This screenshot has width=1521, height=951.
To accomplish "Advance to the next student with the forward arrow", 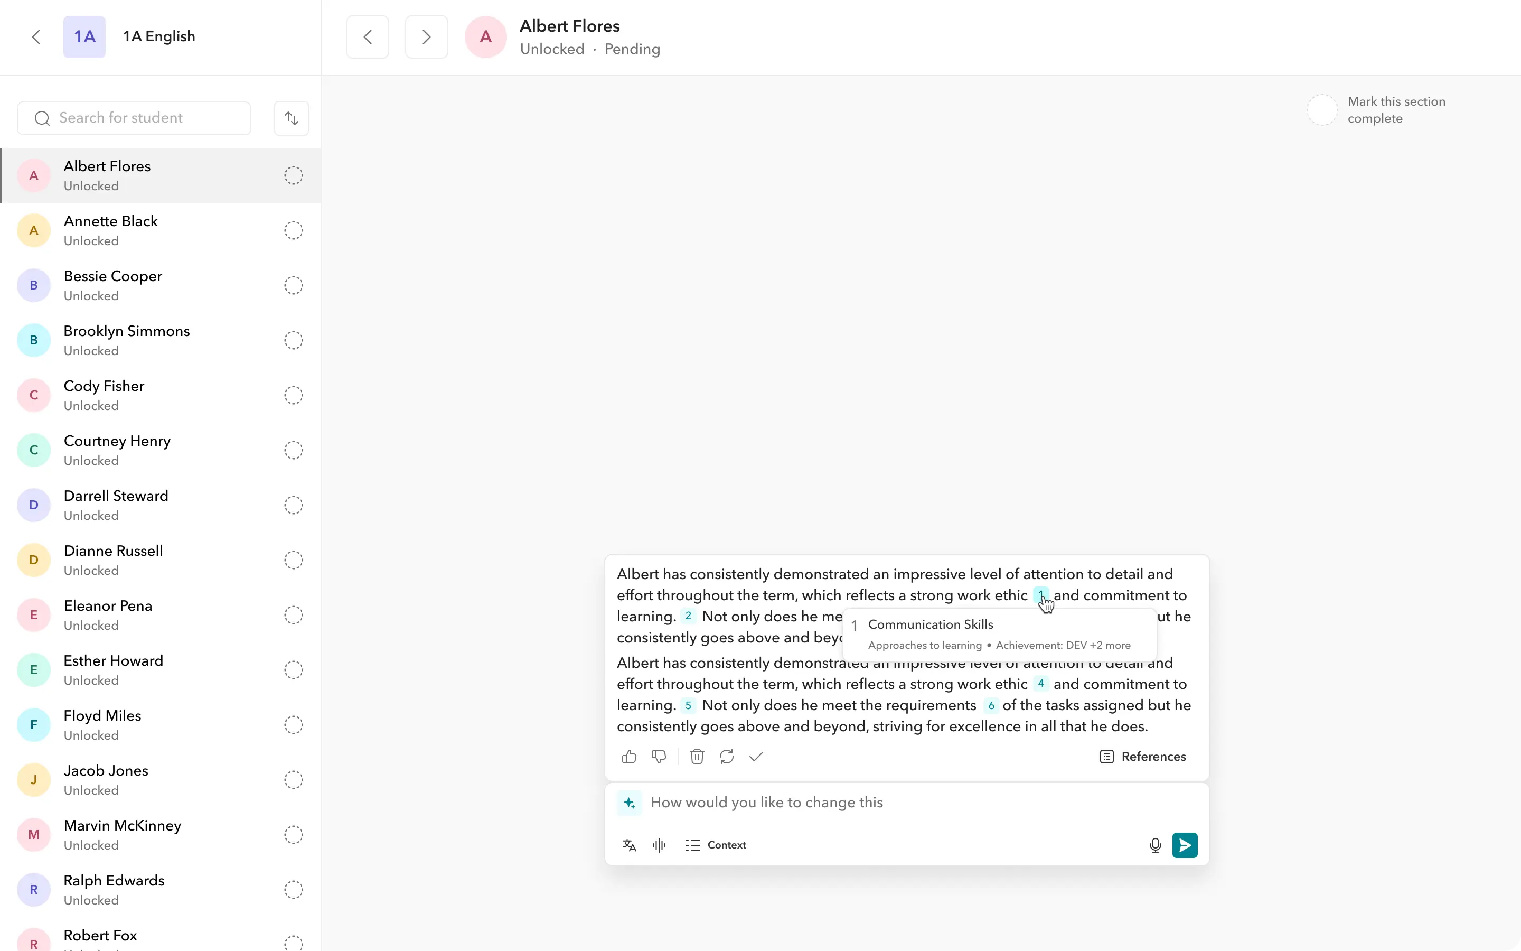I will pos(426,36).
